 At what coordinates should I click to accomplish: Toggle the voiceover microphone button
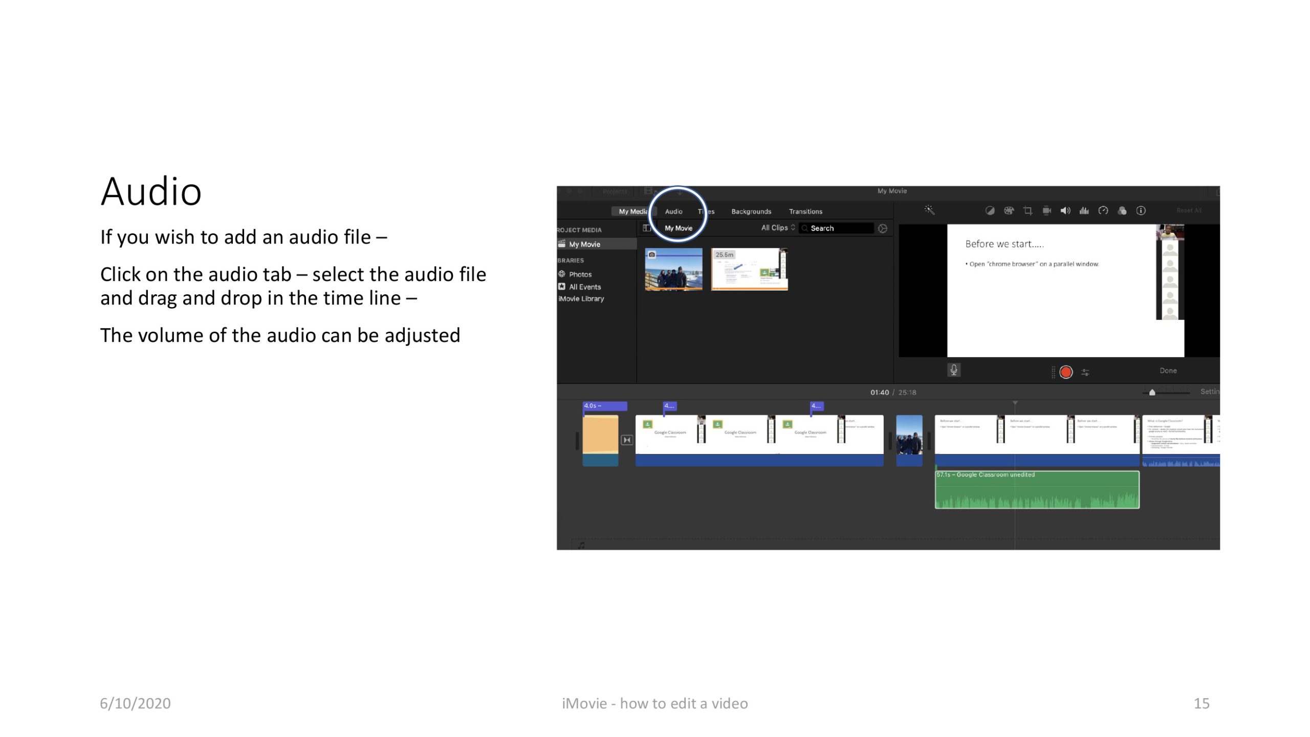tap(953, 370)
